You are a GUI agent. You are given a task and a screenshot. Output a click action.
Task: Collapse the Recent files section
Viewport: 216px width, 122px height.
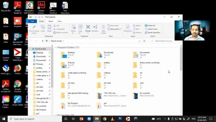click(x=56, y=115)
